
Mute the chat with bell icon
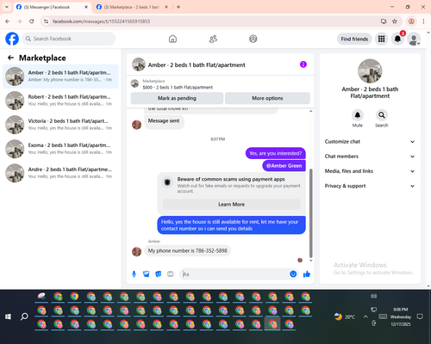tap(358, 115)
